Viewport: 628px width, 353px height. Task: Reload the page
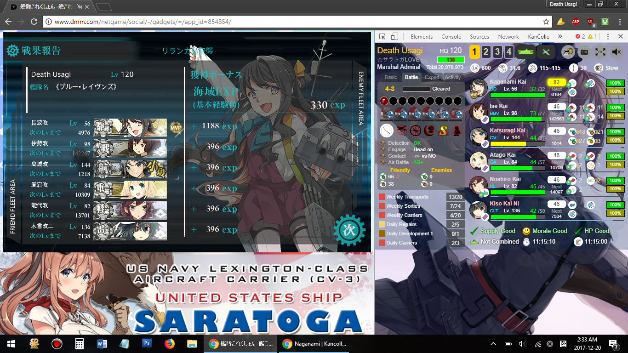(x=34, y=22)
